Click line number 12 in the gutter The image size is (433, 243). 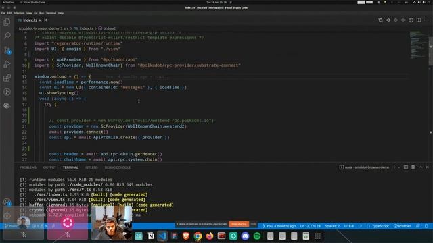[24, 76]
